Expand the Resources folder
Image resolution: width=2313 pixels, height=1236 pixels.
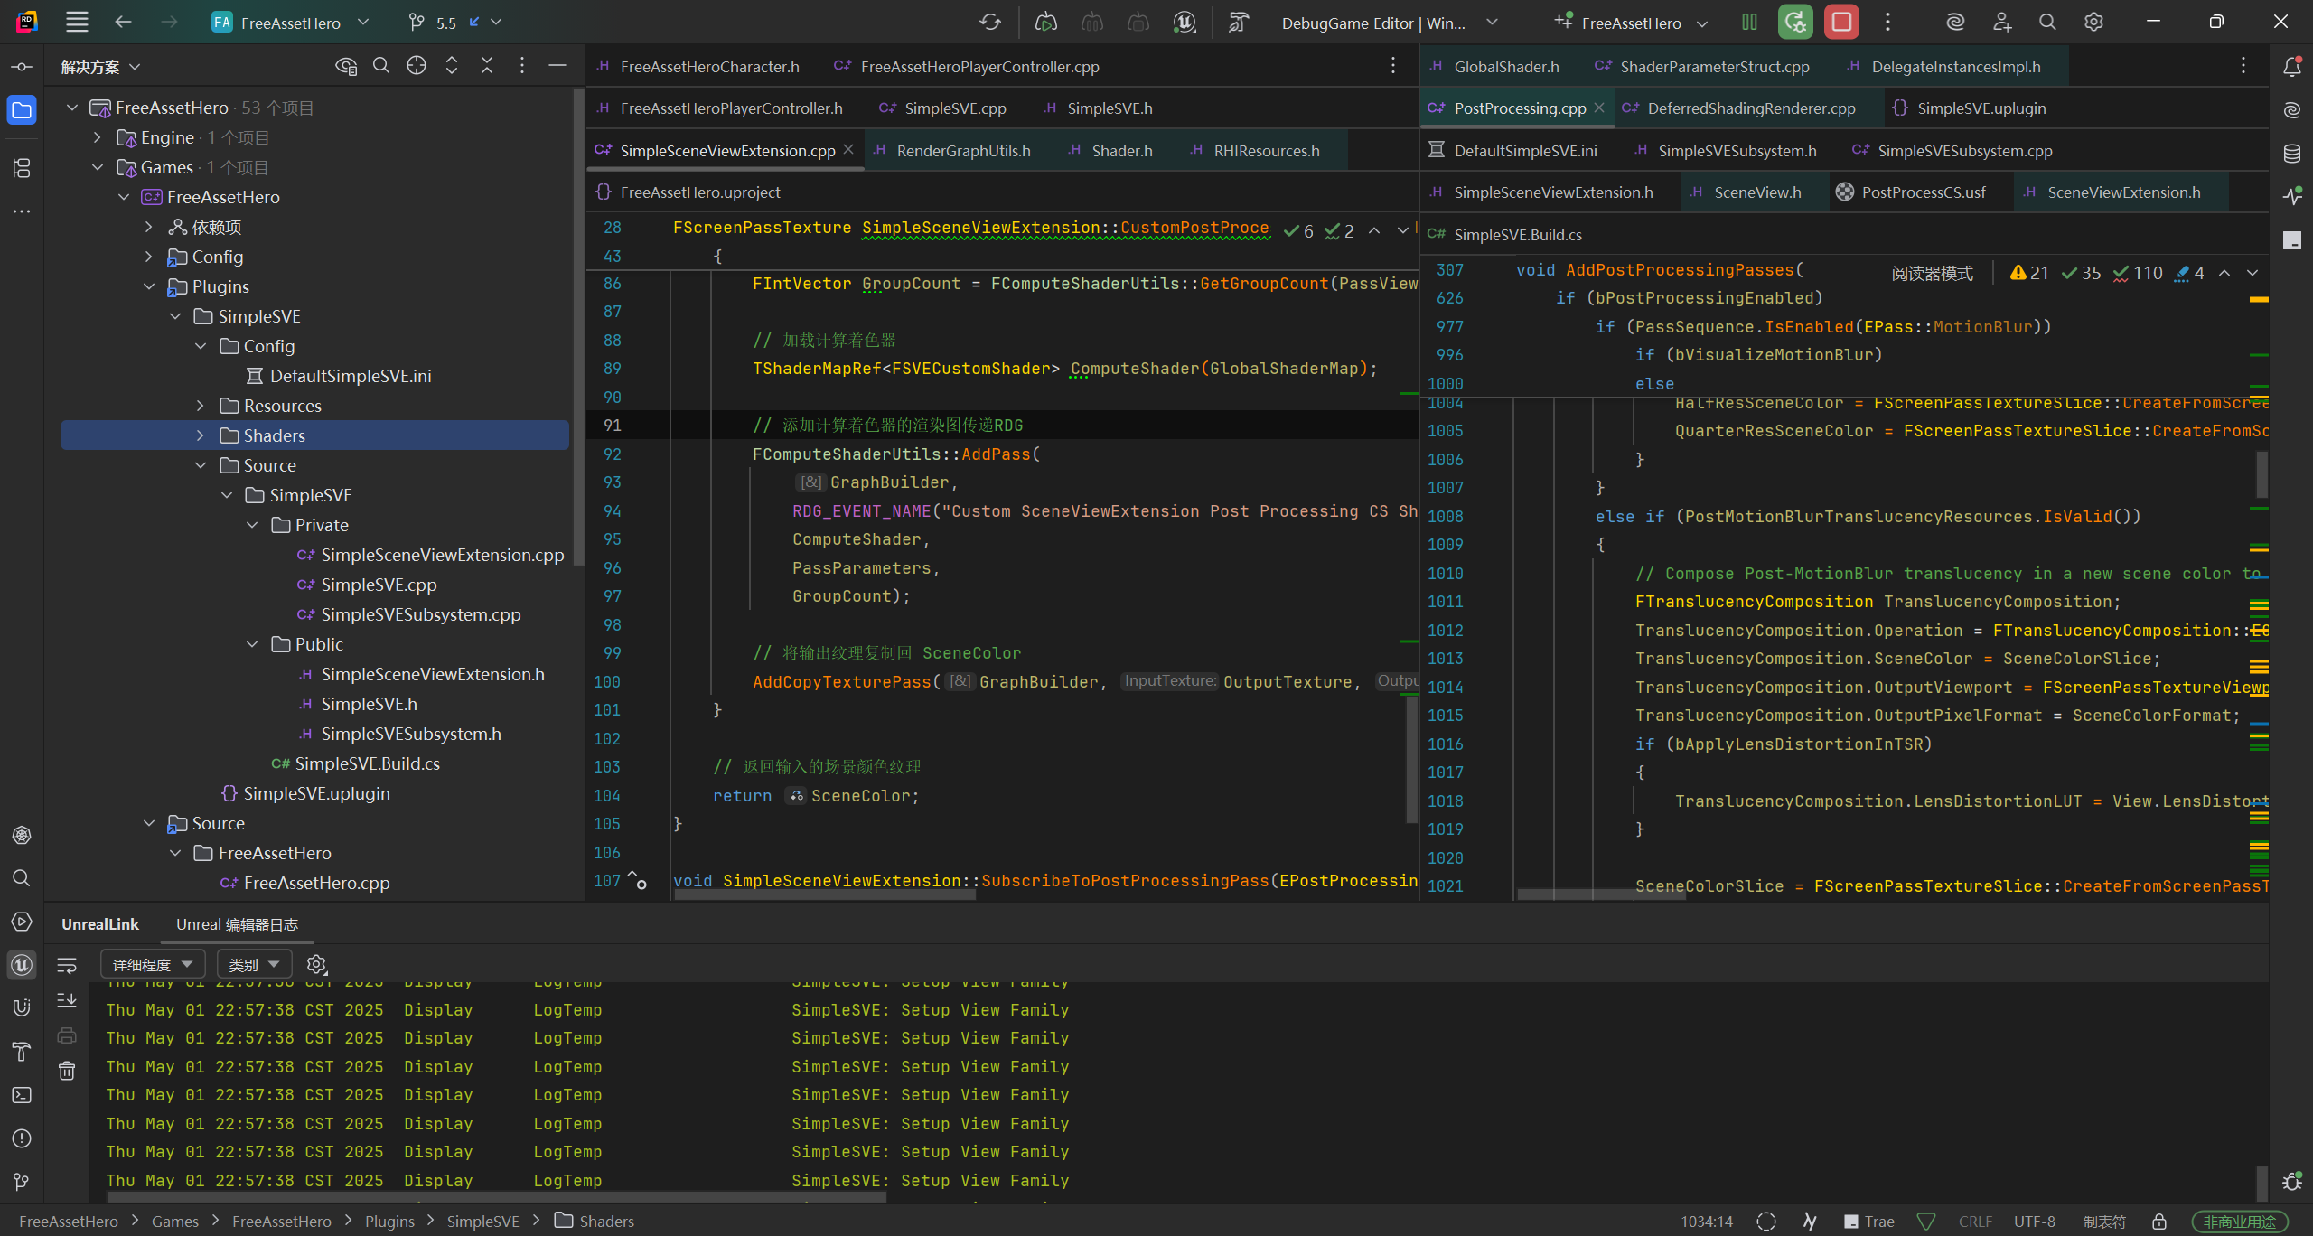[x=201, y=406]
